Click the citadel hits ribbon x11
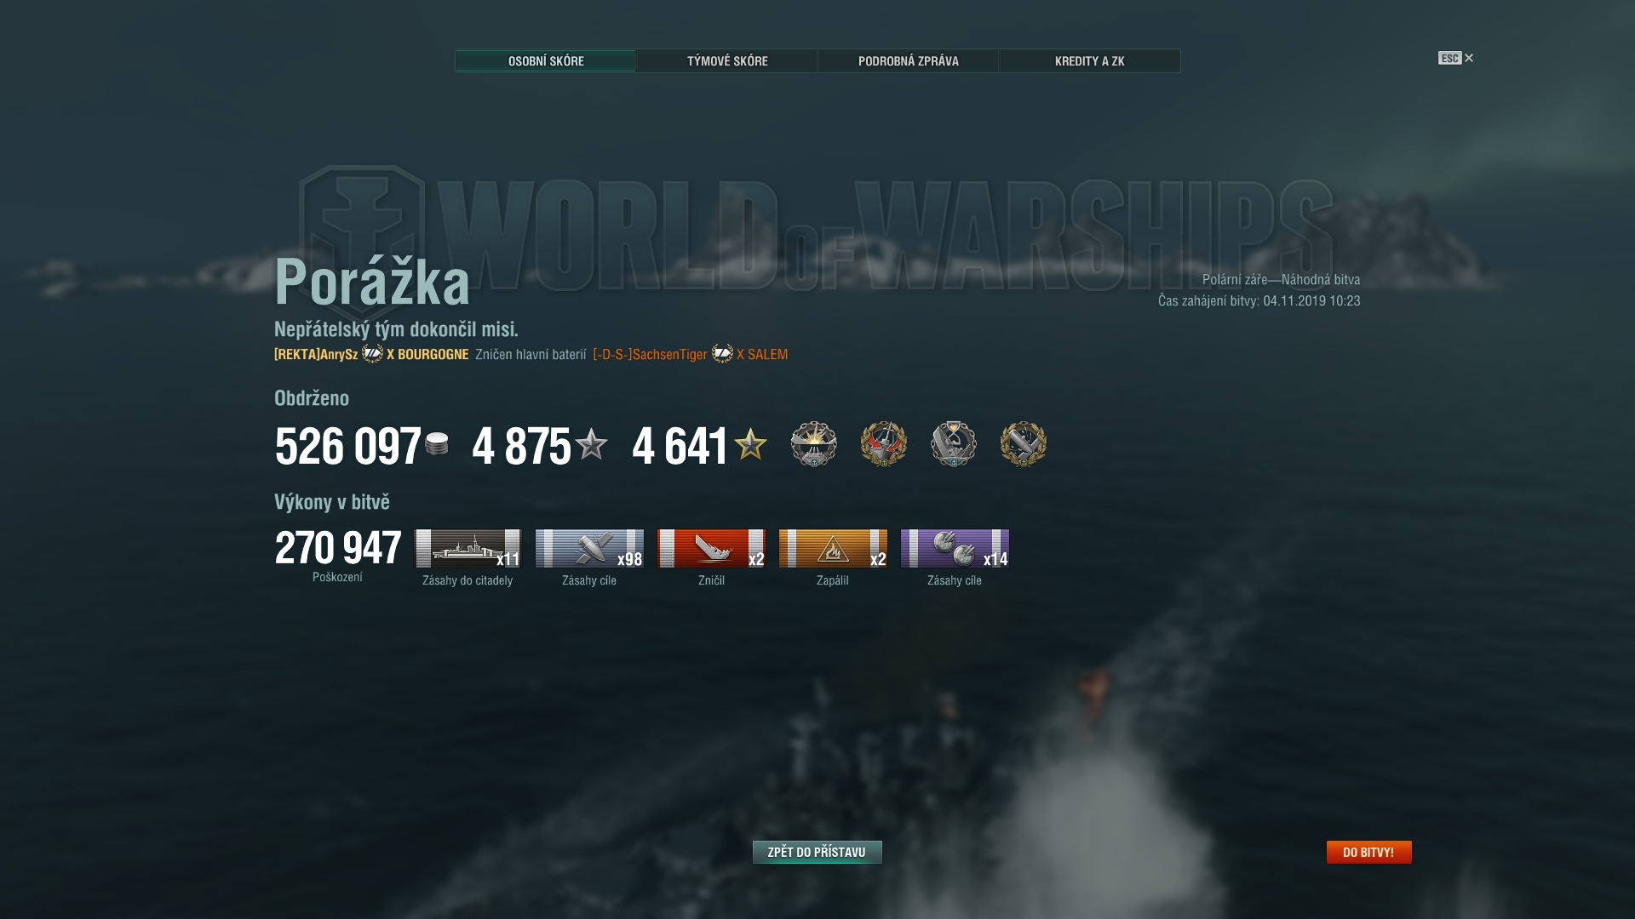This screenshot has height=919, width=1635. [x=468, y=548]
